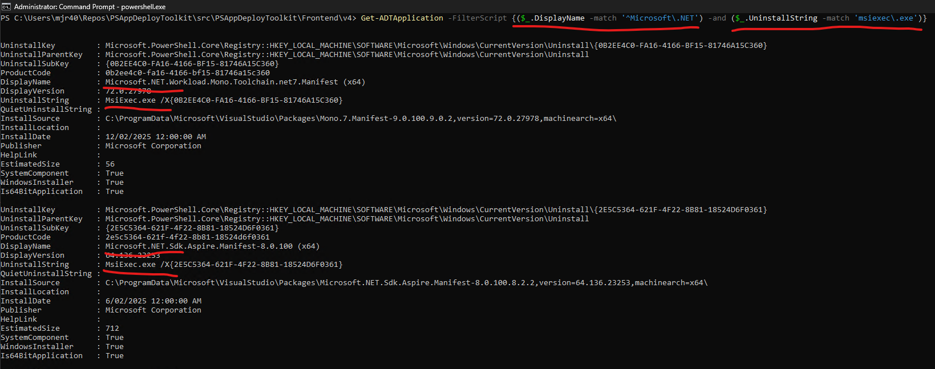Click the Aspire.Manifest-8.0.100 display name value
This screenshot has width=935, height=369.
pyautogui.click(x=212, y=246)
